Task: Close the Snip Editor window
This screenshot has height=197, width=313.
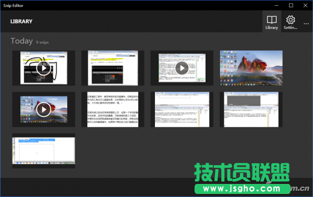Action: [305, 5]
